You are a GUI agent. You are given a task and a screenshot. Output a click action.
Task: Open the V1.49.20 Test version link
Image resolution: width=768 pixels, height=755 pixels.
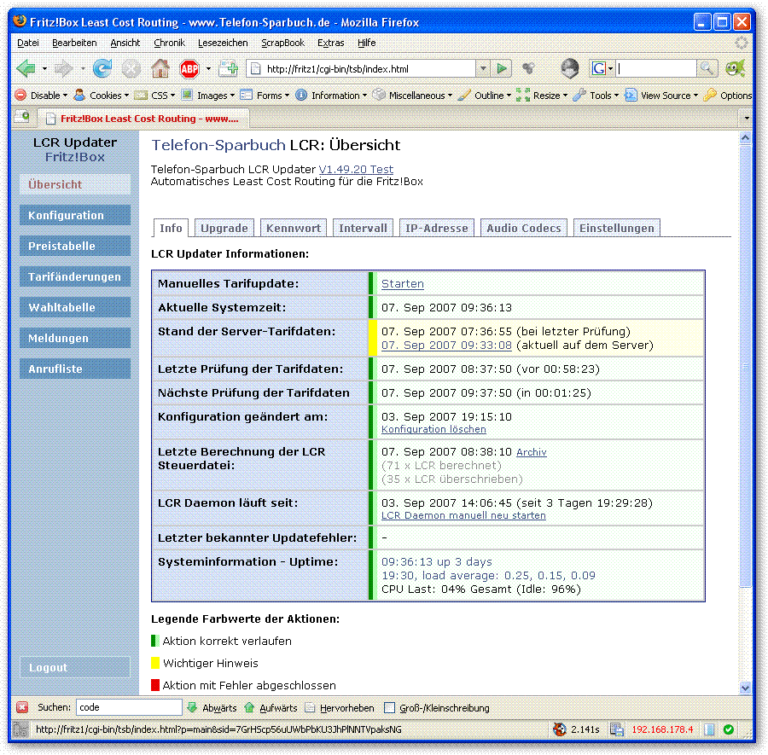[356, 170]
